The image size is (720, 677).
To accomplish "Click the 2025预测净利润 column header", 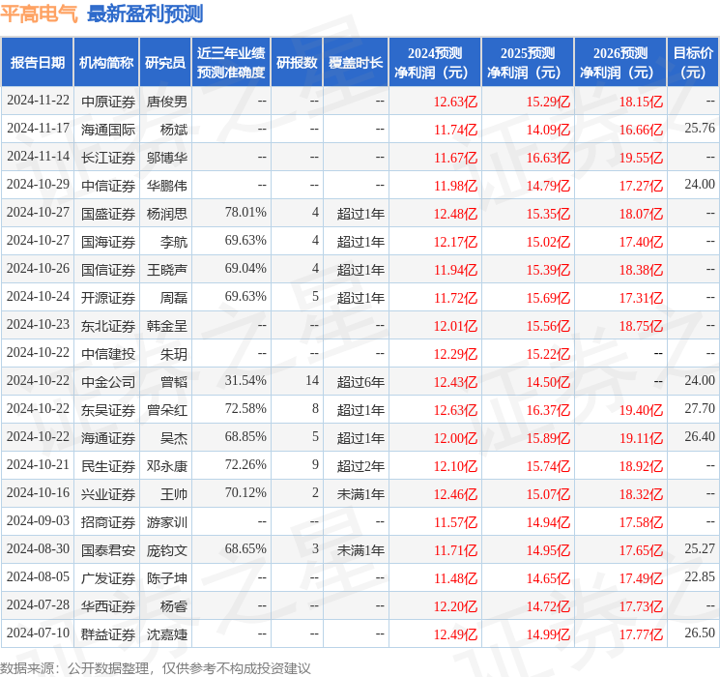I will (x=528, y=63).
